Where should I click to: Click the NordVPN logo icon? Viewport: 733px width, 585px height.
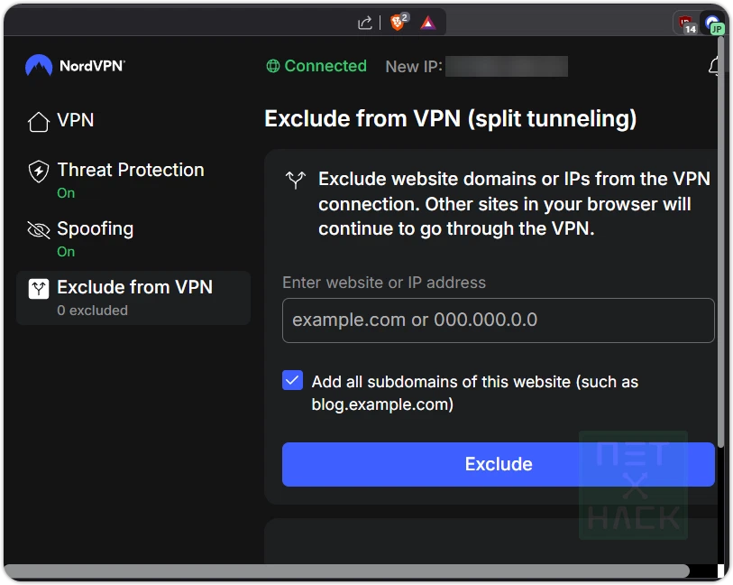pos(38,65)
